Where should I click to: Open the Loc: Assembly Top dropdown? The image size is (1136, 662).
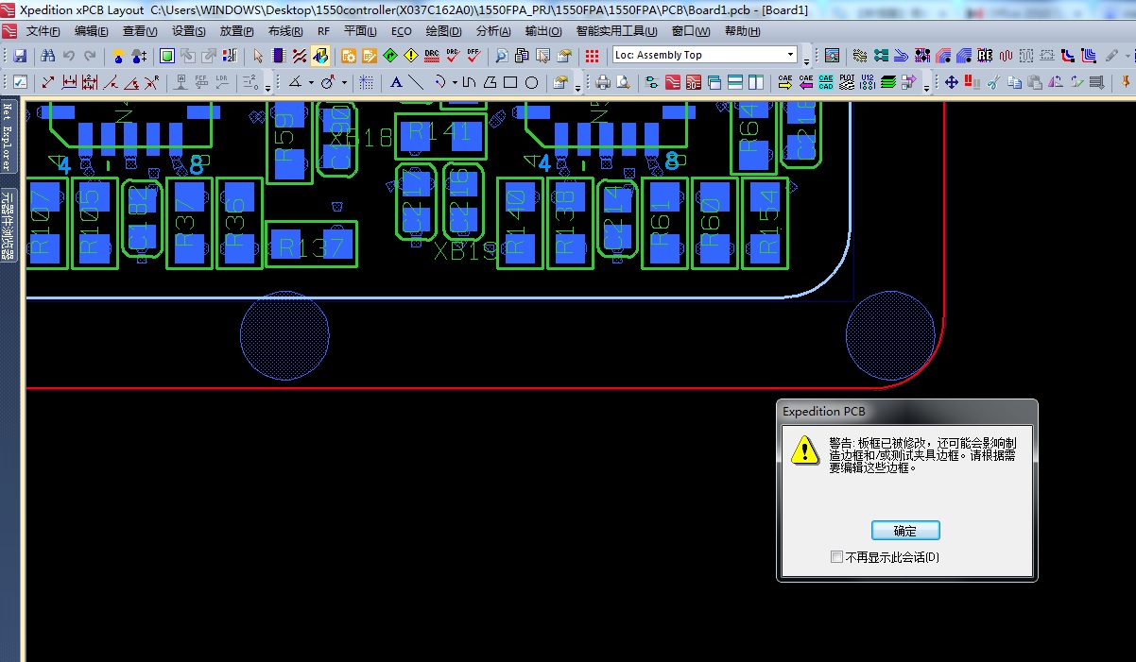(x=790, y=55)
